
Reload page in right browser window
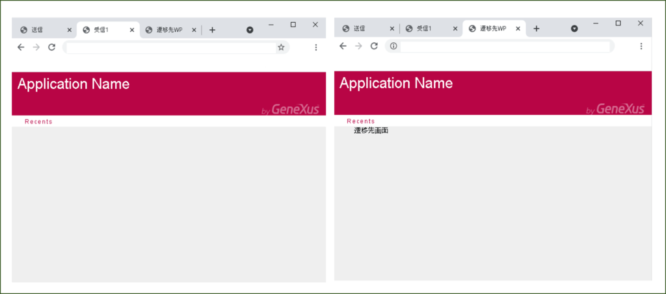[x=374, y=46]
